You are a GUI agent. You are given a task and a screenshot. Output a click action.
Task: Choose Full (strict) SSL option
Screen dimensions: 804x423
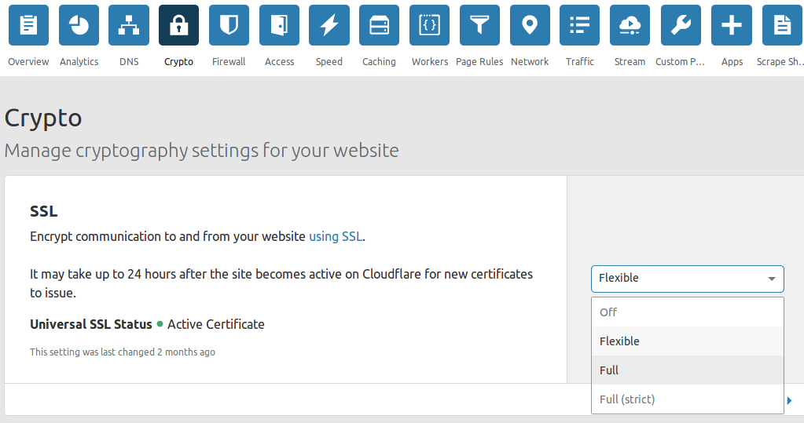point(688,399)
